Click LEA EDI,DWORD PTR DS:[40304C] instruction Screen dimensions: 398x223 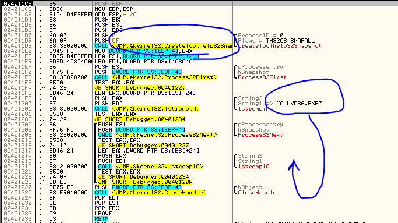click(145, 62)
